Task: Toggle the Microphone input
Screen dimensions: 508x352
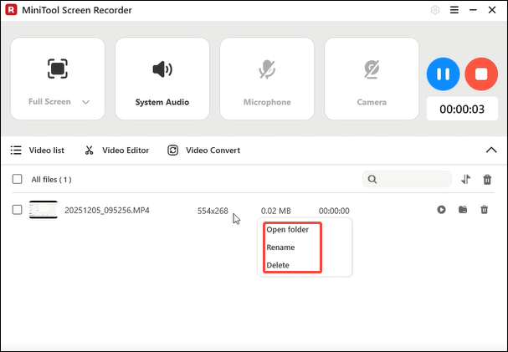Action: 267,79
